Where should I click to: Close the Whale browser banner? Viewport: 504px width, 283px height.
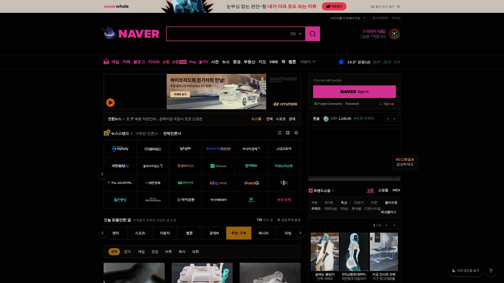tap(398, 7)
